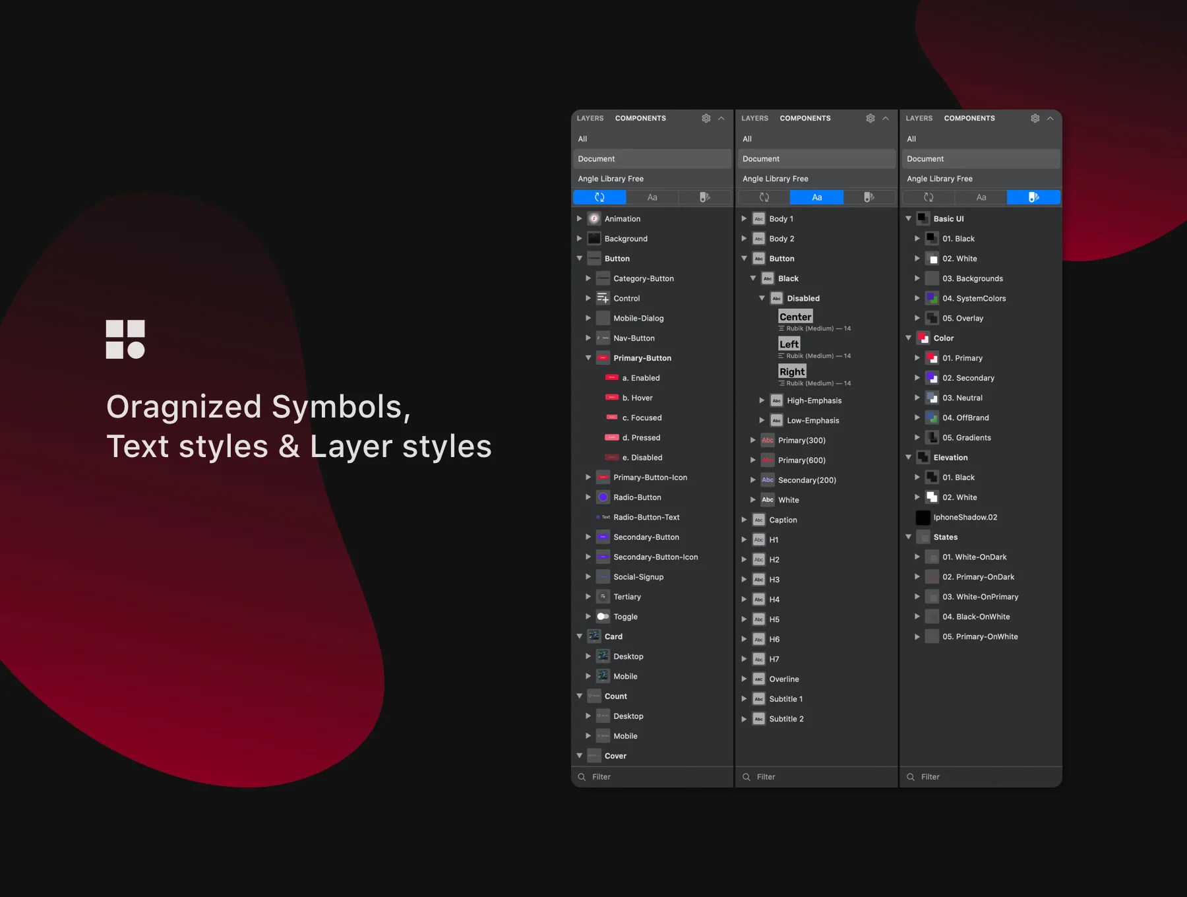The height and width of the screenshot is (897, 1187).
Task: Click the Filter field in the third panel
Action: tap(981, 776)
